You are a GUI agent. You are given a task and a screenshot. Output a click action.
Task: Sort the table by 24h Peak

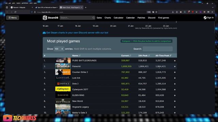click(x=144, y=56)
